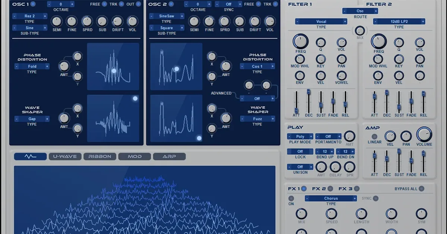Toggle the OSC 1 power button
The image size is (447, 234).
pos(33,4)
